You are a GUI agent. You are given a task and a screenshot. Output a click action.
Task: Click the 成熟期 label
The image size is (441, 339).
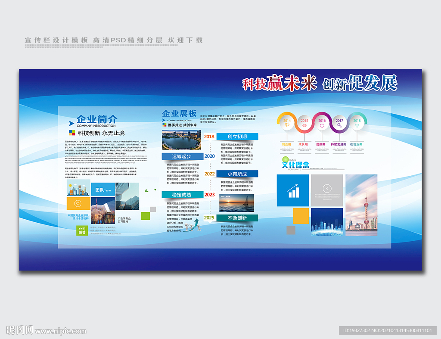[320, 144]
